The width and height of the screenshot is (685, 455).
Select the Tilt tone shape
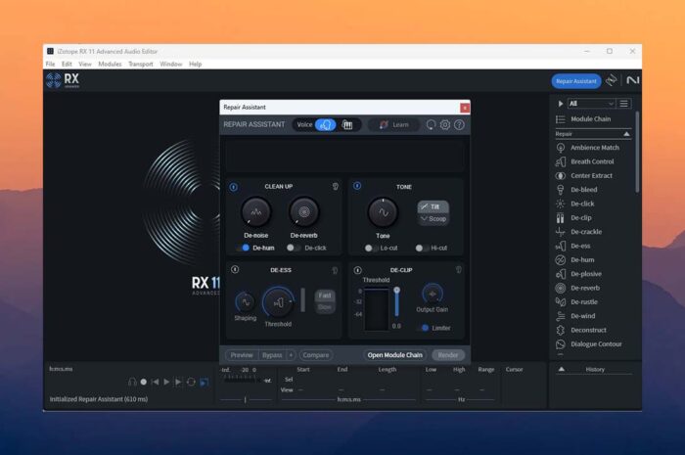tap(433, 206)
